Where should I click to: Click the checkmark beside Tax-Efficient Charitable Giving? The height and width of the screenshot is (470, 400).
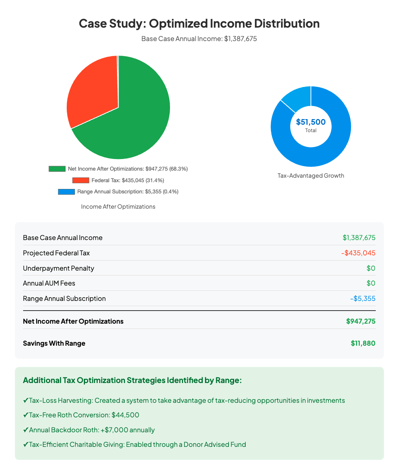[26, 445]
